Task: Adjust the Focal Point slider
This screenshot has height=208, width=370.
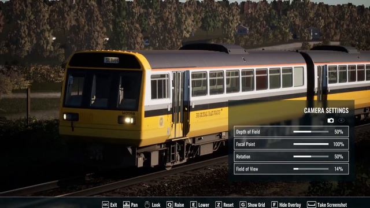Action: pos(311,144)
